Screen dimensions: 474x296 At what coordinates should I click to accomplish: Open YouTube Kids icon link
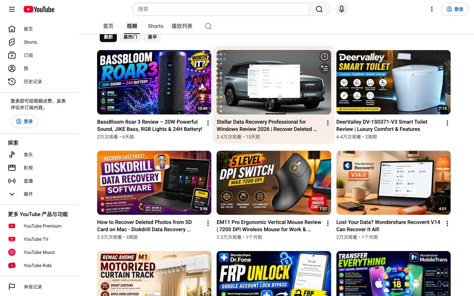point(12,265)
